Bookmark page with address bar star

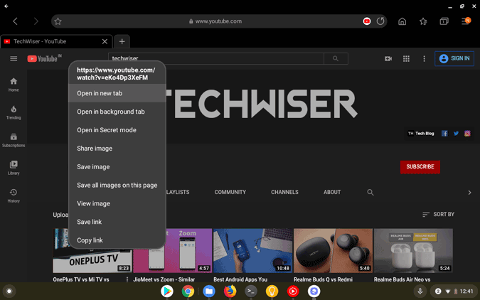click(58, 21)
